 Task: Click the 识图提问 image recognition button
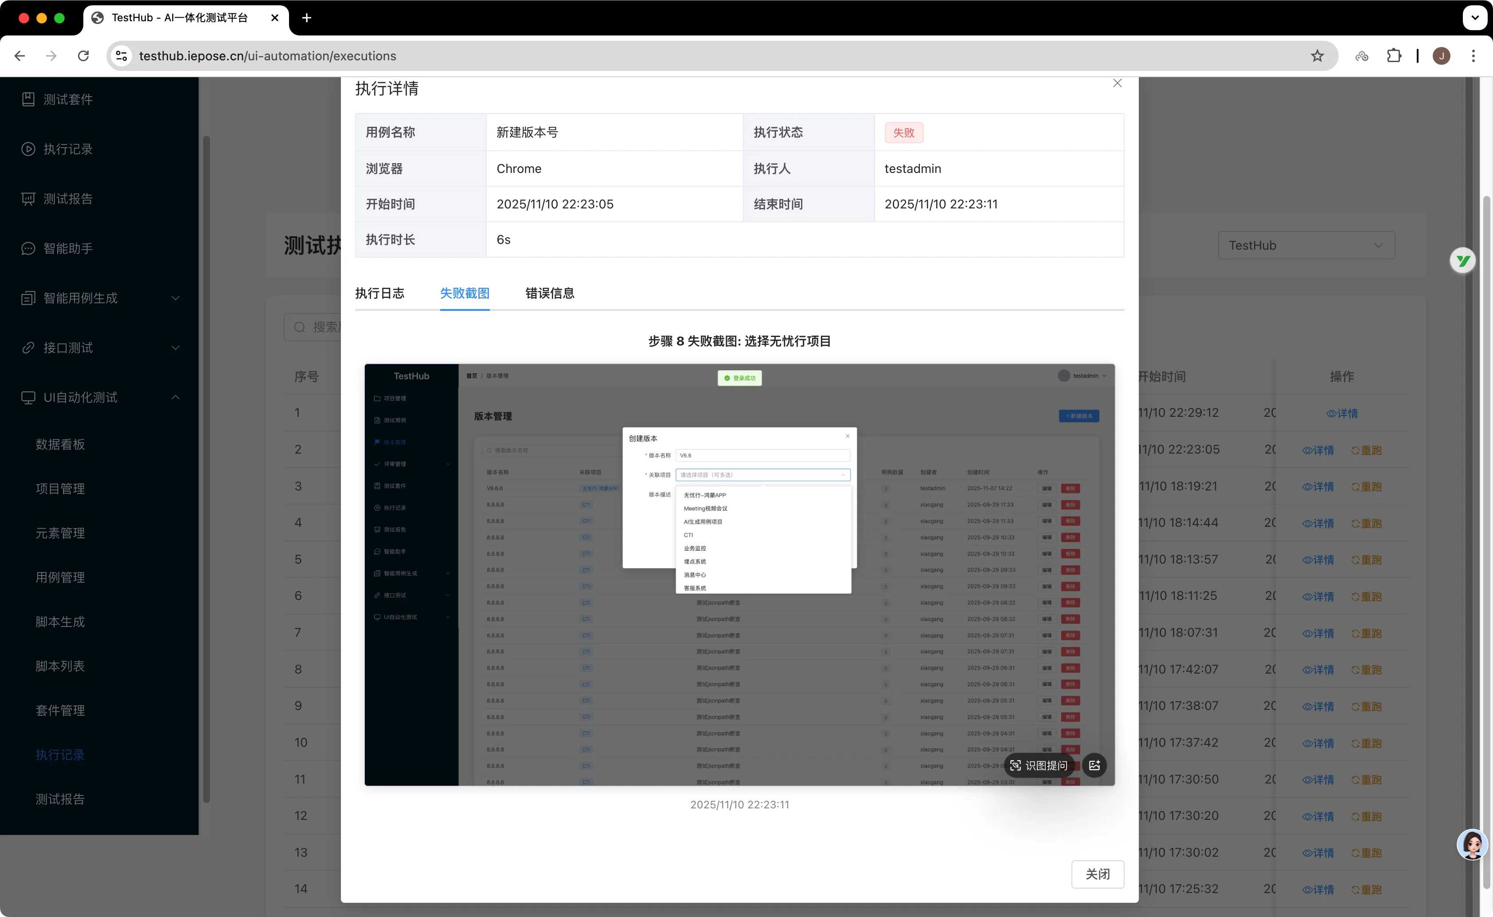pos(1039,765)
